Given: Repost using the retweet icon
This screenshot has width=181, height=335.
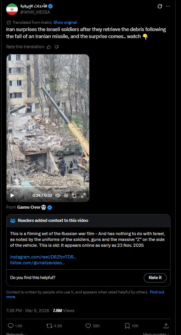Looking at the screenshot, I should coord(49,326).
